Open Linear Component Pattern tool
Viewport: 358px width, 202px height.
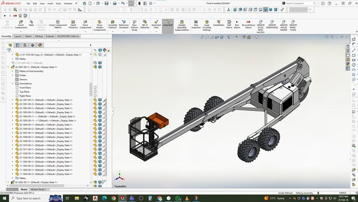[58, 25]
